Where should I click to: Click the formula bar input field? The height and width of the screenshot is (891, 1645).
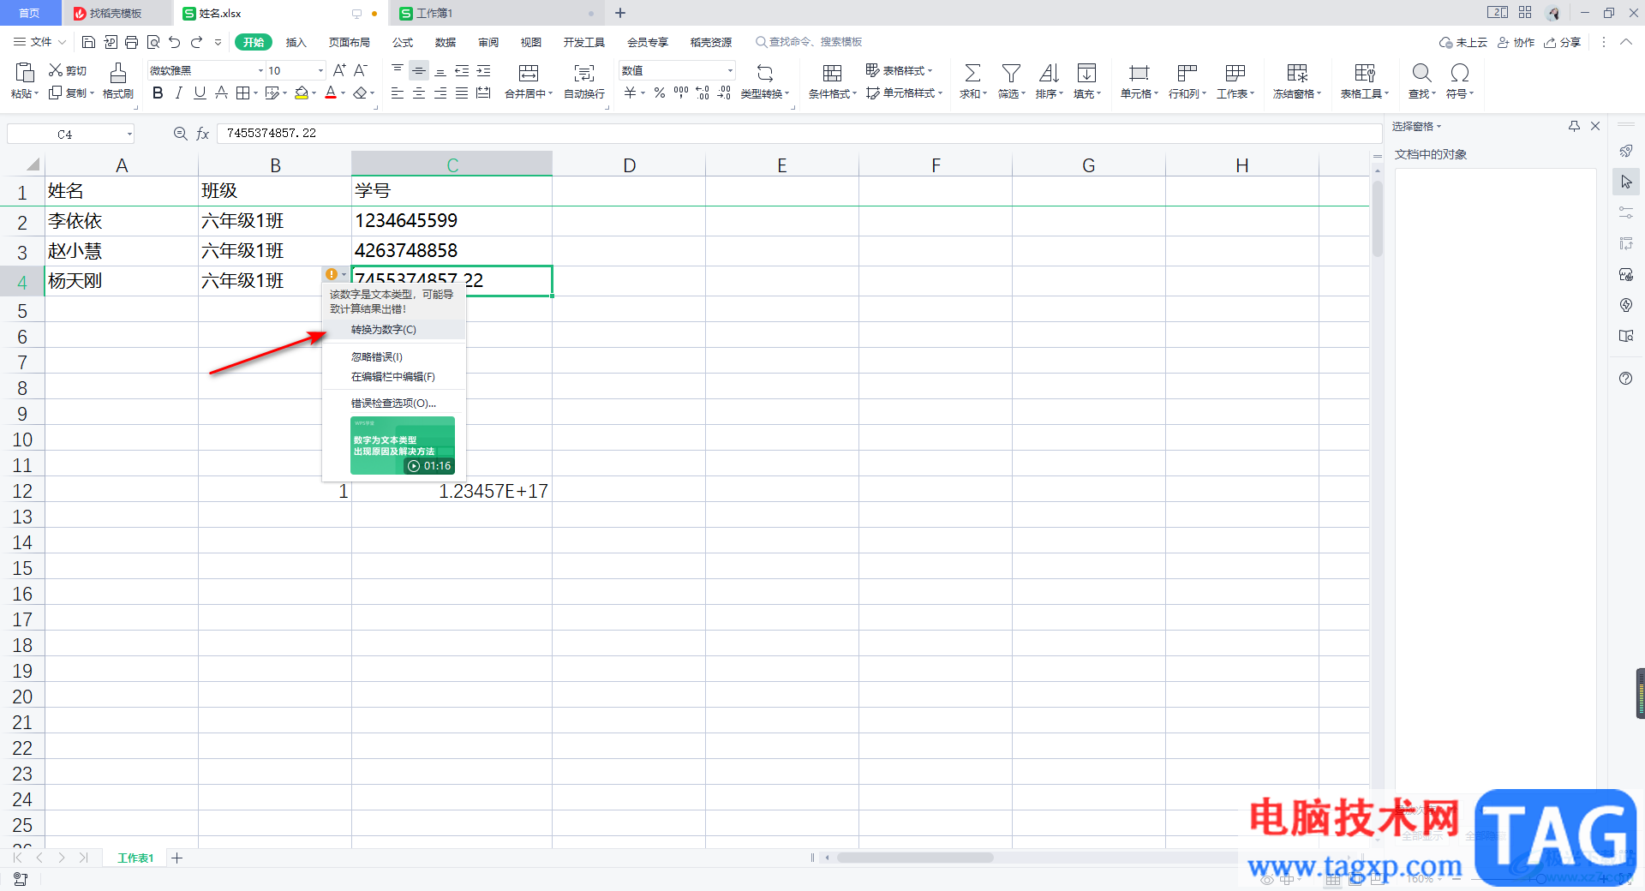coord(799,134)
